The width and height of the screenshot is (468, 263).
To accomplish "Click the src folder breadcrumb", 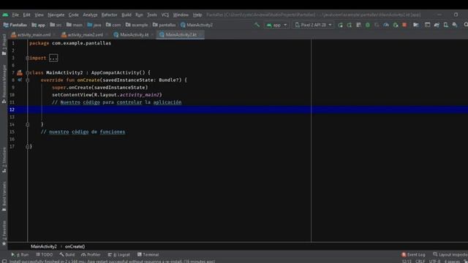I will click(56, 25).
